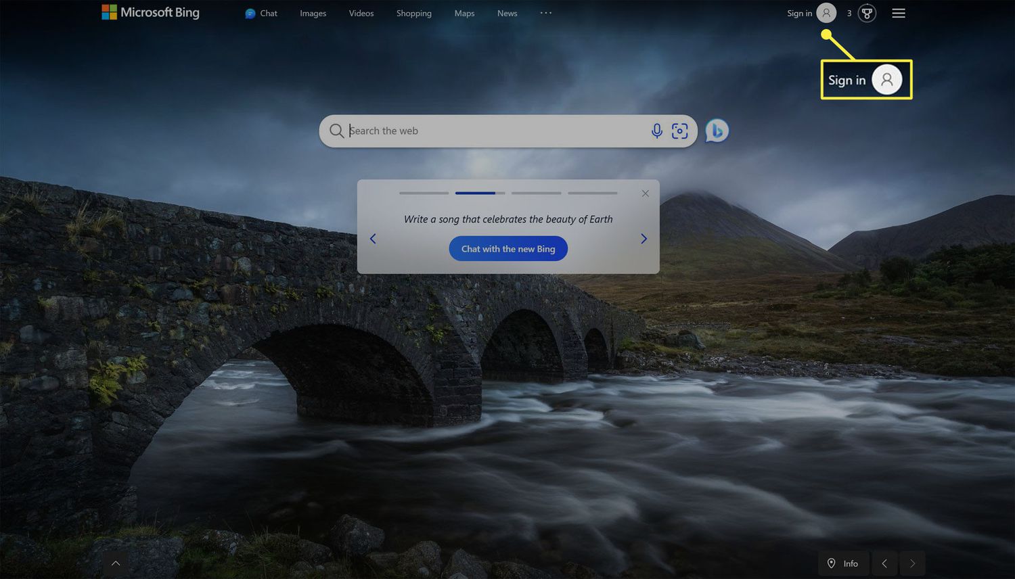
Task: Click the Bing chat logo beside search bar
Action: tap(717, 131)
